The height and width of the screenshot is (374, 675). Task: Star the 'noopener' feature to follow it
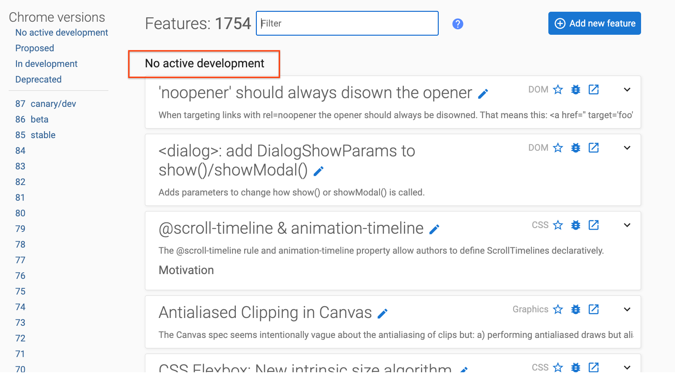tap(558, 89)
